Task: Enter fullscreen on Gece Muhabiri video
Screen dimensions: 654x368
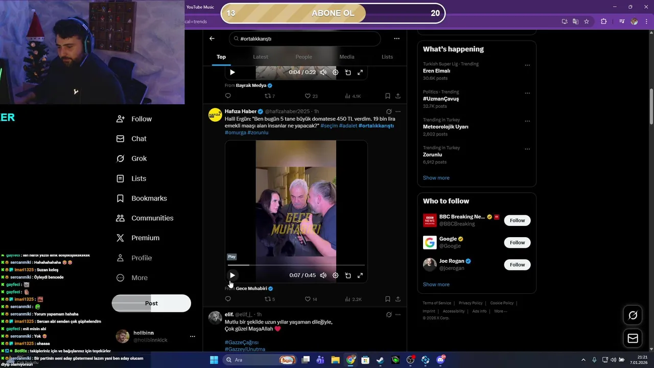Action: pyautogui.click(x=360, y=275)
